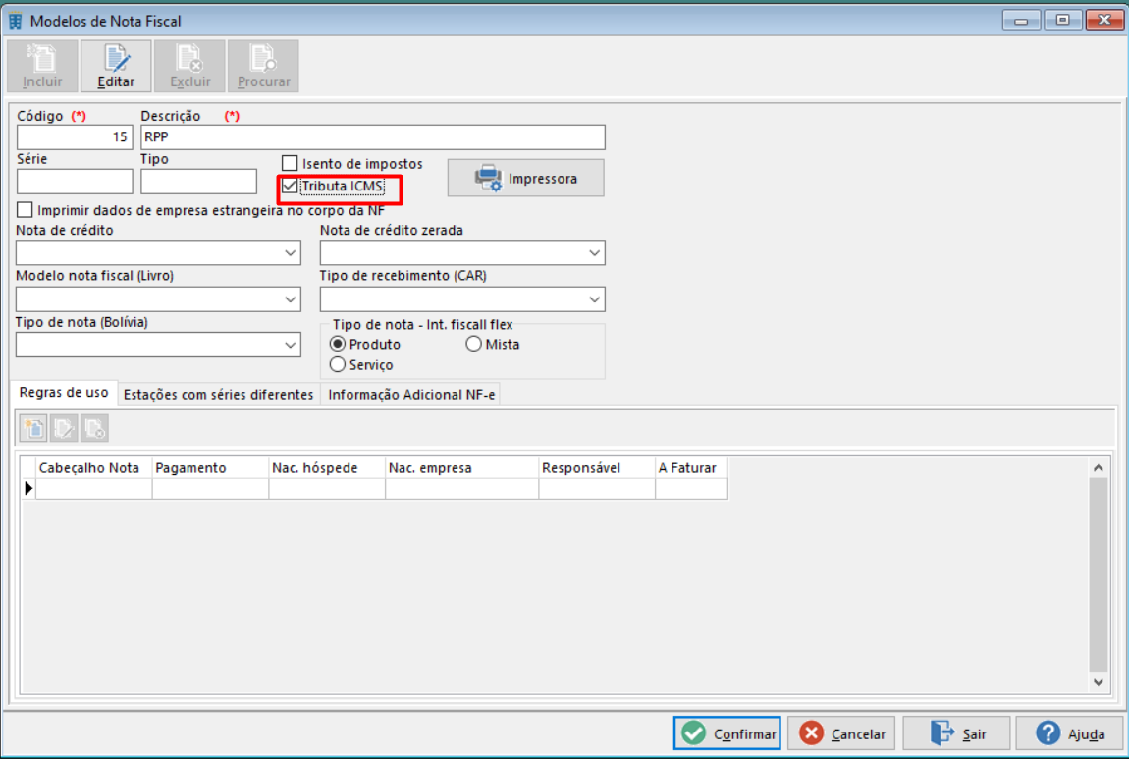The width and height of the screenshot is (1129, 759).
Task: Select the Serviço radio button
Action: pos(337,365)
